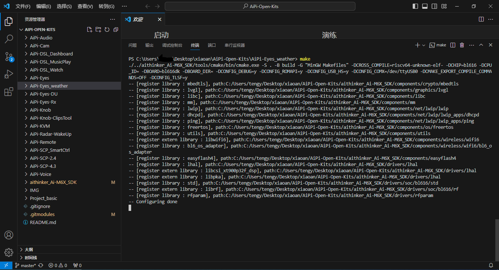Open errors and warnings count in status bar
499x270 pixels.
[x=58, y=266]
